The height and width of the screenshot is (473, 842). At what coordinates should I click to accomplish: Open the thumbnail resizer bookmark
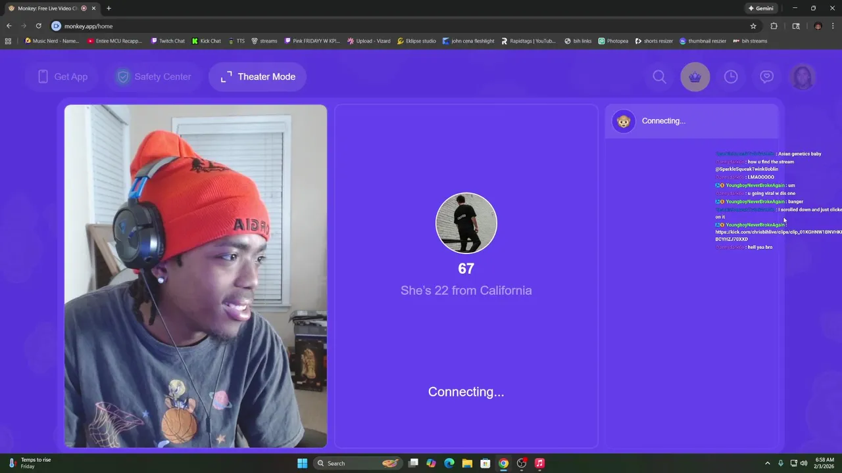(x=703, y=41)
